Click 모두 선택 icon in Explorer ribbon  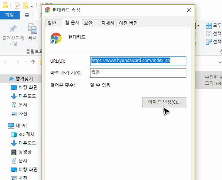[x=209, y=26]
